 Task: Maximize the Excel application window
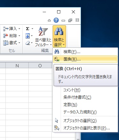click(x=59, y=12)
